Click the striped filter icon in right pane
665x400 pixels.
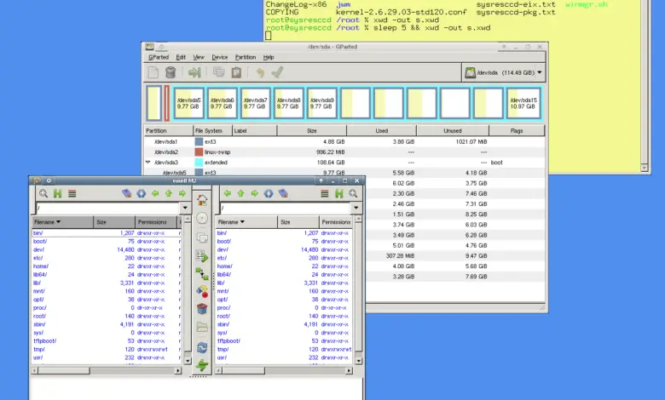pyautogui.click(x=325, y=193)
